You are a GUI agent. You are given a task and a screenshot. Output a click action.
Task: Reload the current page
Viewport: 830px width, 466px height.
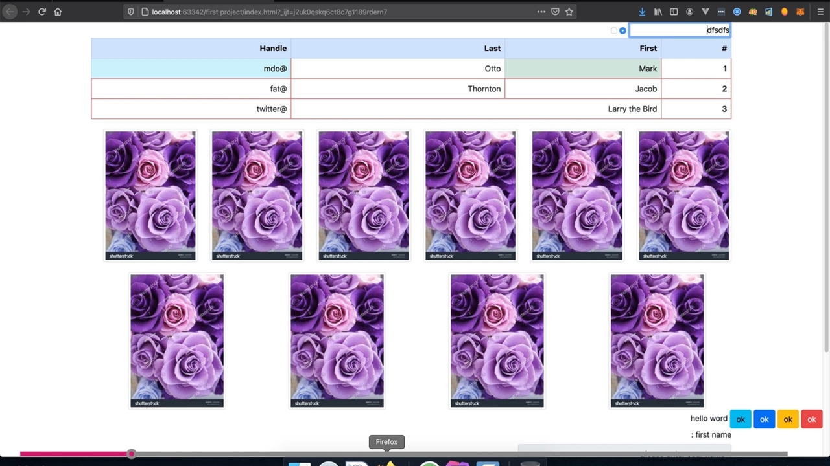[42, 12]
